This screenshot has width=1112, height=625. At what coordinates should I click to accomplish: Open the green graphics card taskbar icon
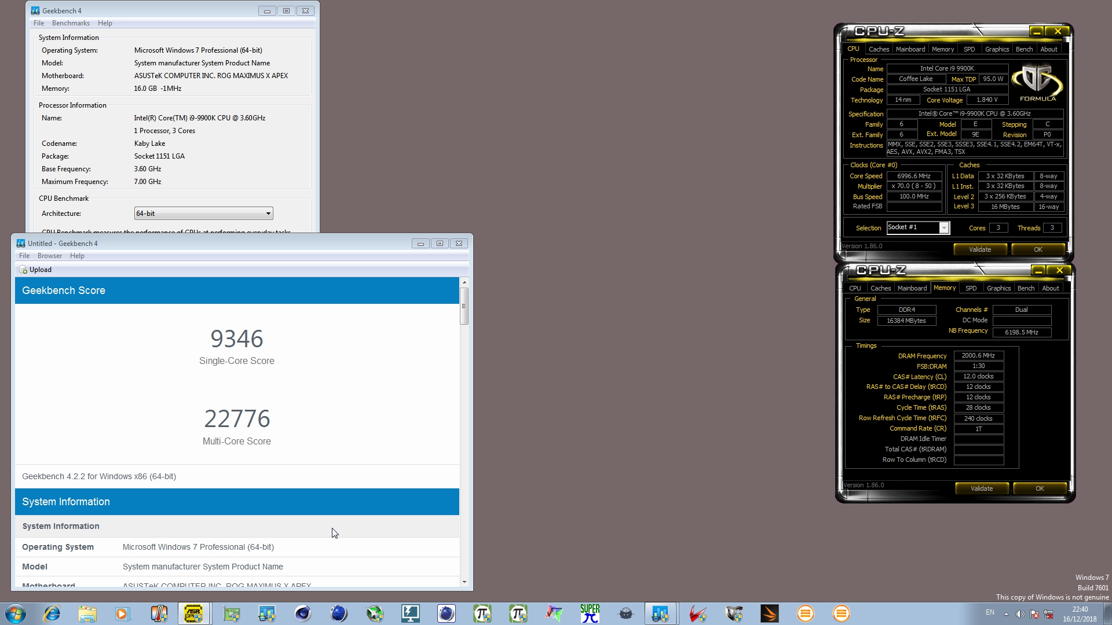click(x=232, y=613)
